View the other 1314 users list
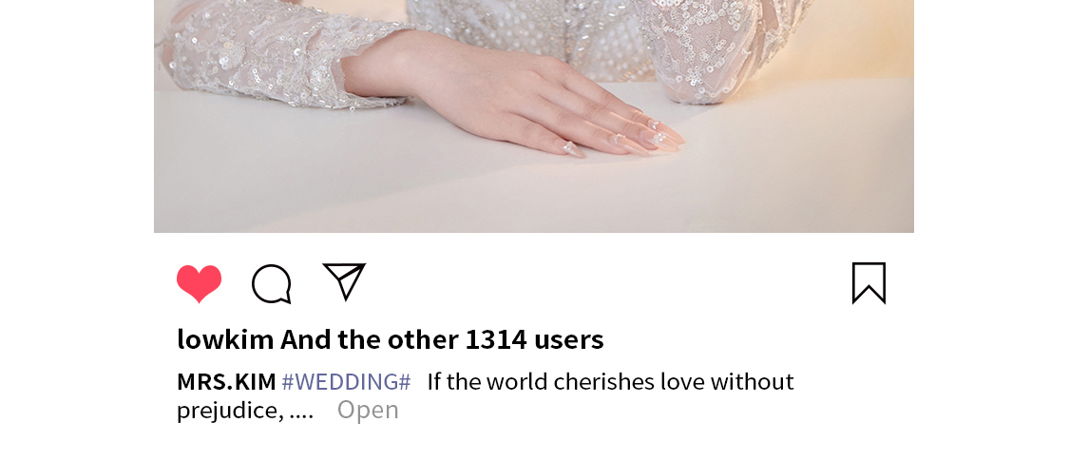Viewport: 1069px width, 461px height. coord(442,339)
